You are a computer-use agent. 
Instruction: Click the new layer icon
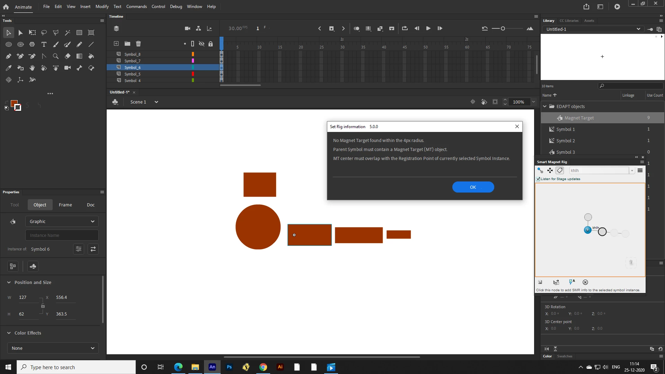(116, 44)
